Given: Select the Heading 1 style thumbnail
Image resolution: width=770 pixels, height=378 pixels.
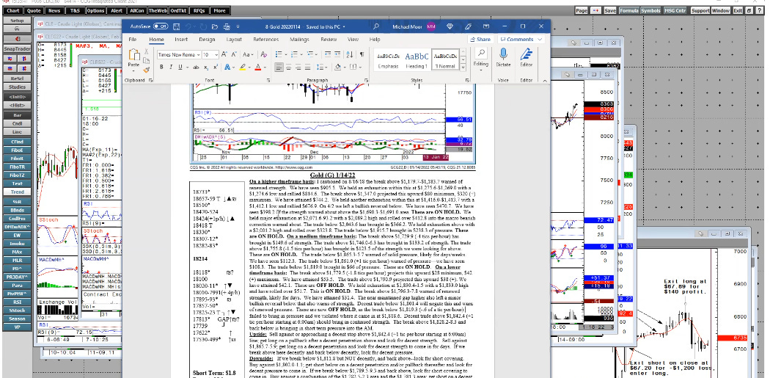Looking at the screenshot, I should click(417, 60).
